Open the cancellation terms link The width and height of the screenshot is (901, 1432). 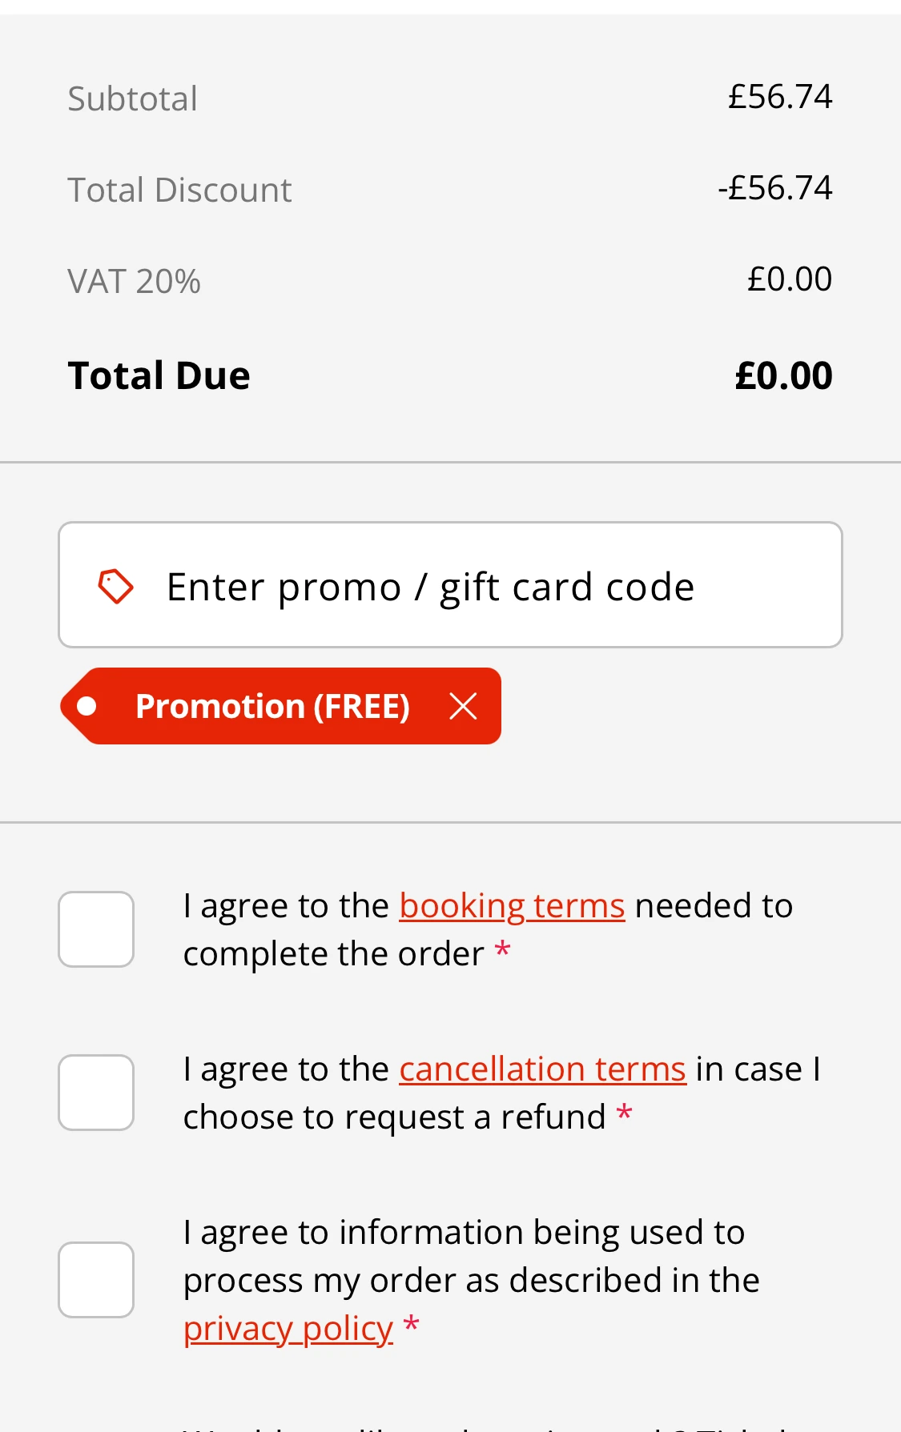coord(542,1070)
